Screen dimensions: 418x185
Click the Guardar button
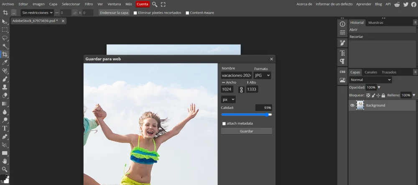(x=247, y=131)
